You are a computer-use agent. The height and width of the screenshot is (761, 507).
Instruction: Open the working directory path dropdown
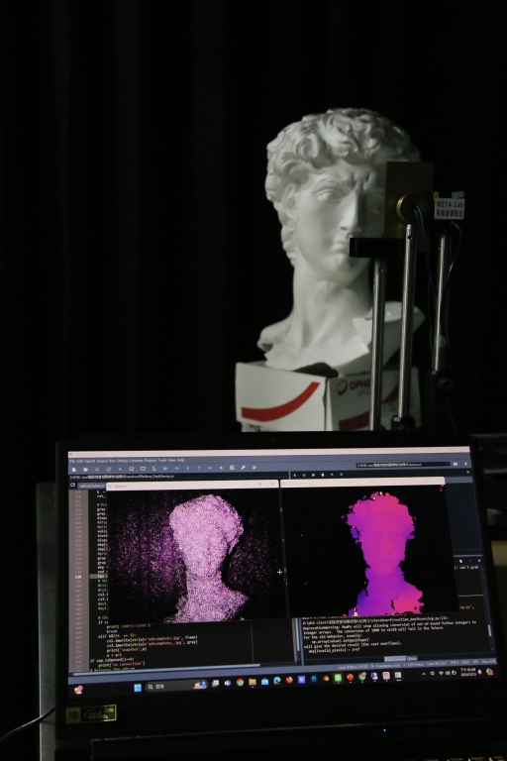pyautogui.click(x=403, y=465)
